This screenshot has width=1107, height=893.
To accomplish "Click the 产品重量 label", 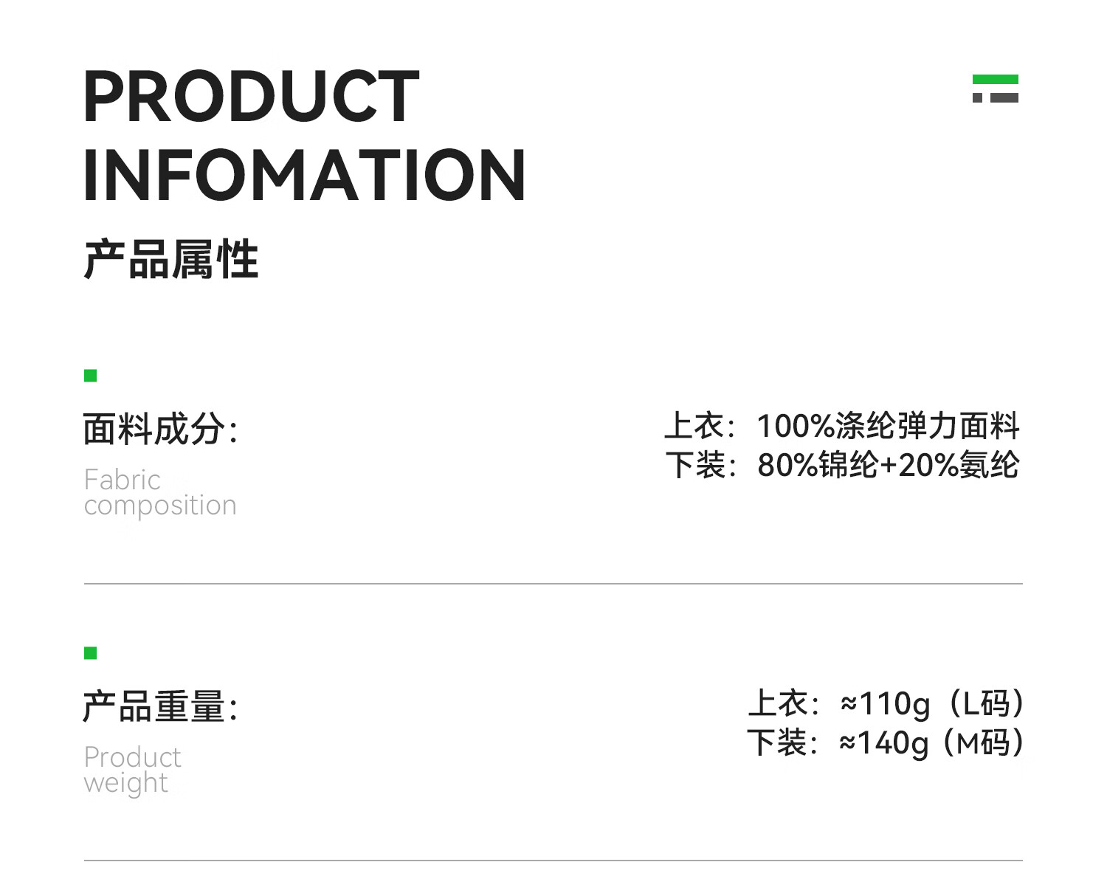I will (160, 706).
